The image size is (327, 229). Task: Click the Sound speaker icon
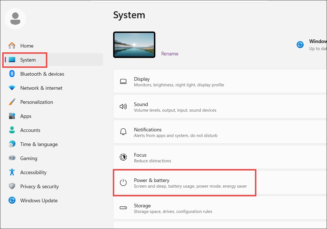tap(123, 107)
